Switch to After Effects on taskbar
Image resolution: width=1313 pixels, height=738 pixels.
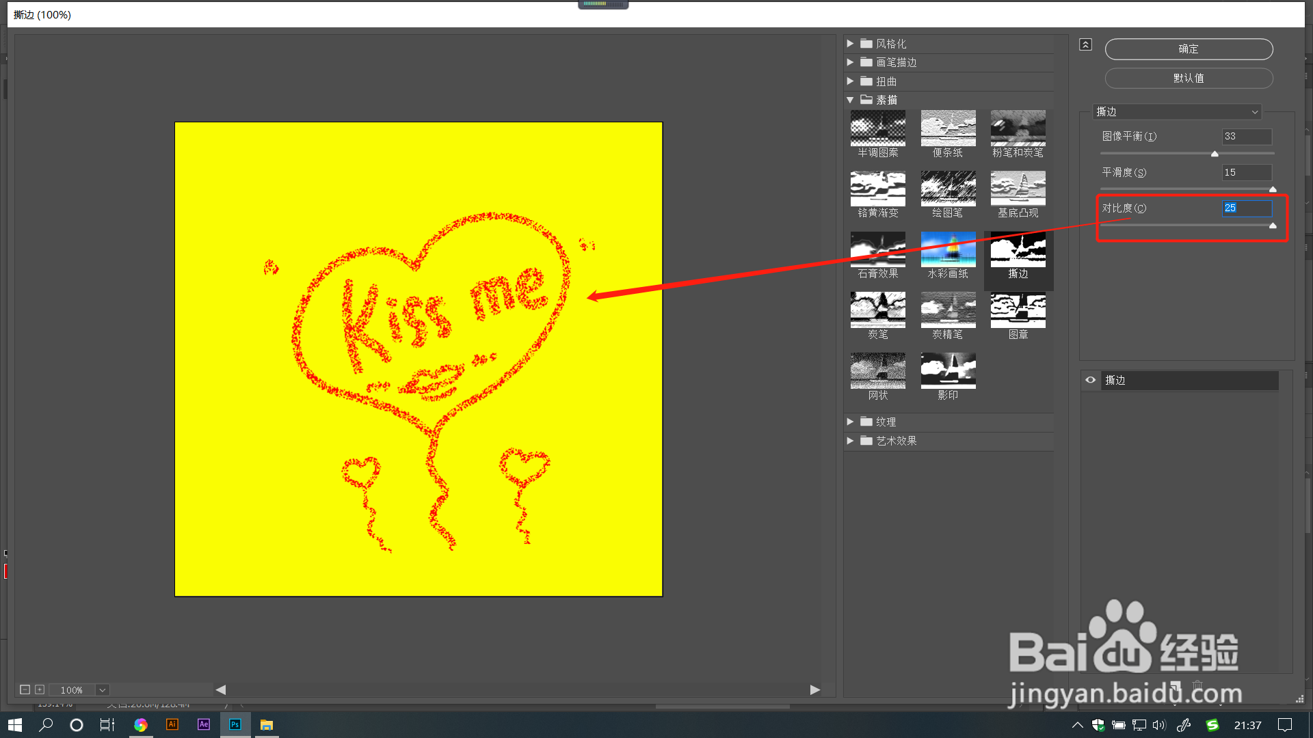pos(203,725)
